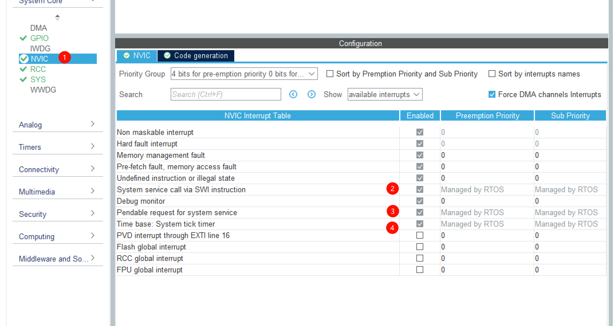Click the next search result arrow icon
The image size is (616, 326).
point(311,94)
